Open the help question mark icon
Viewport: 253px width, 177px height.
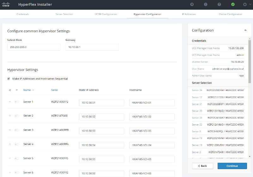click(219, 4)
